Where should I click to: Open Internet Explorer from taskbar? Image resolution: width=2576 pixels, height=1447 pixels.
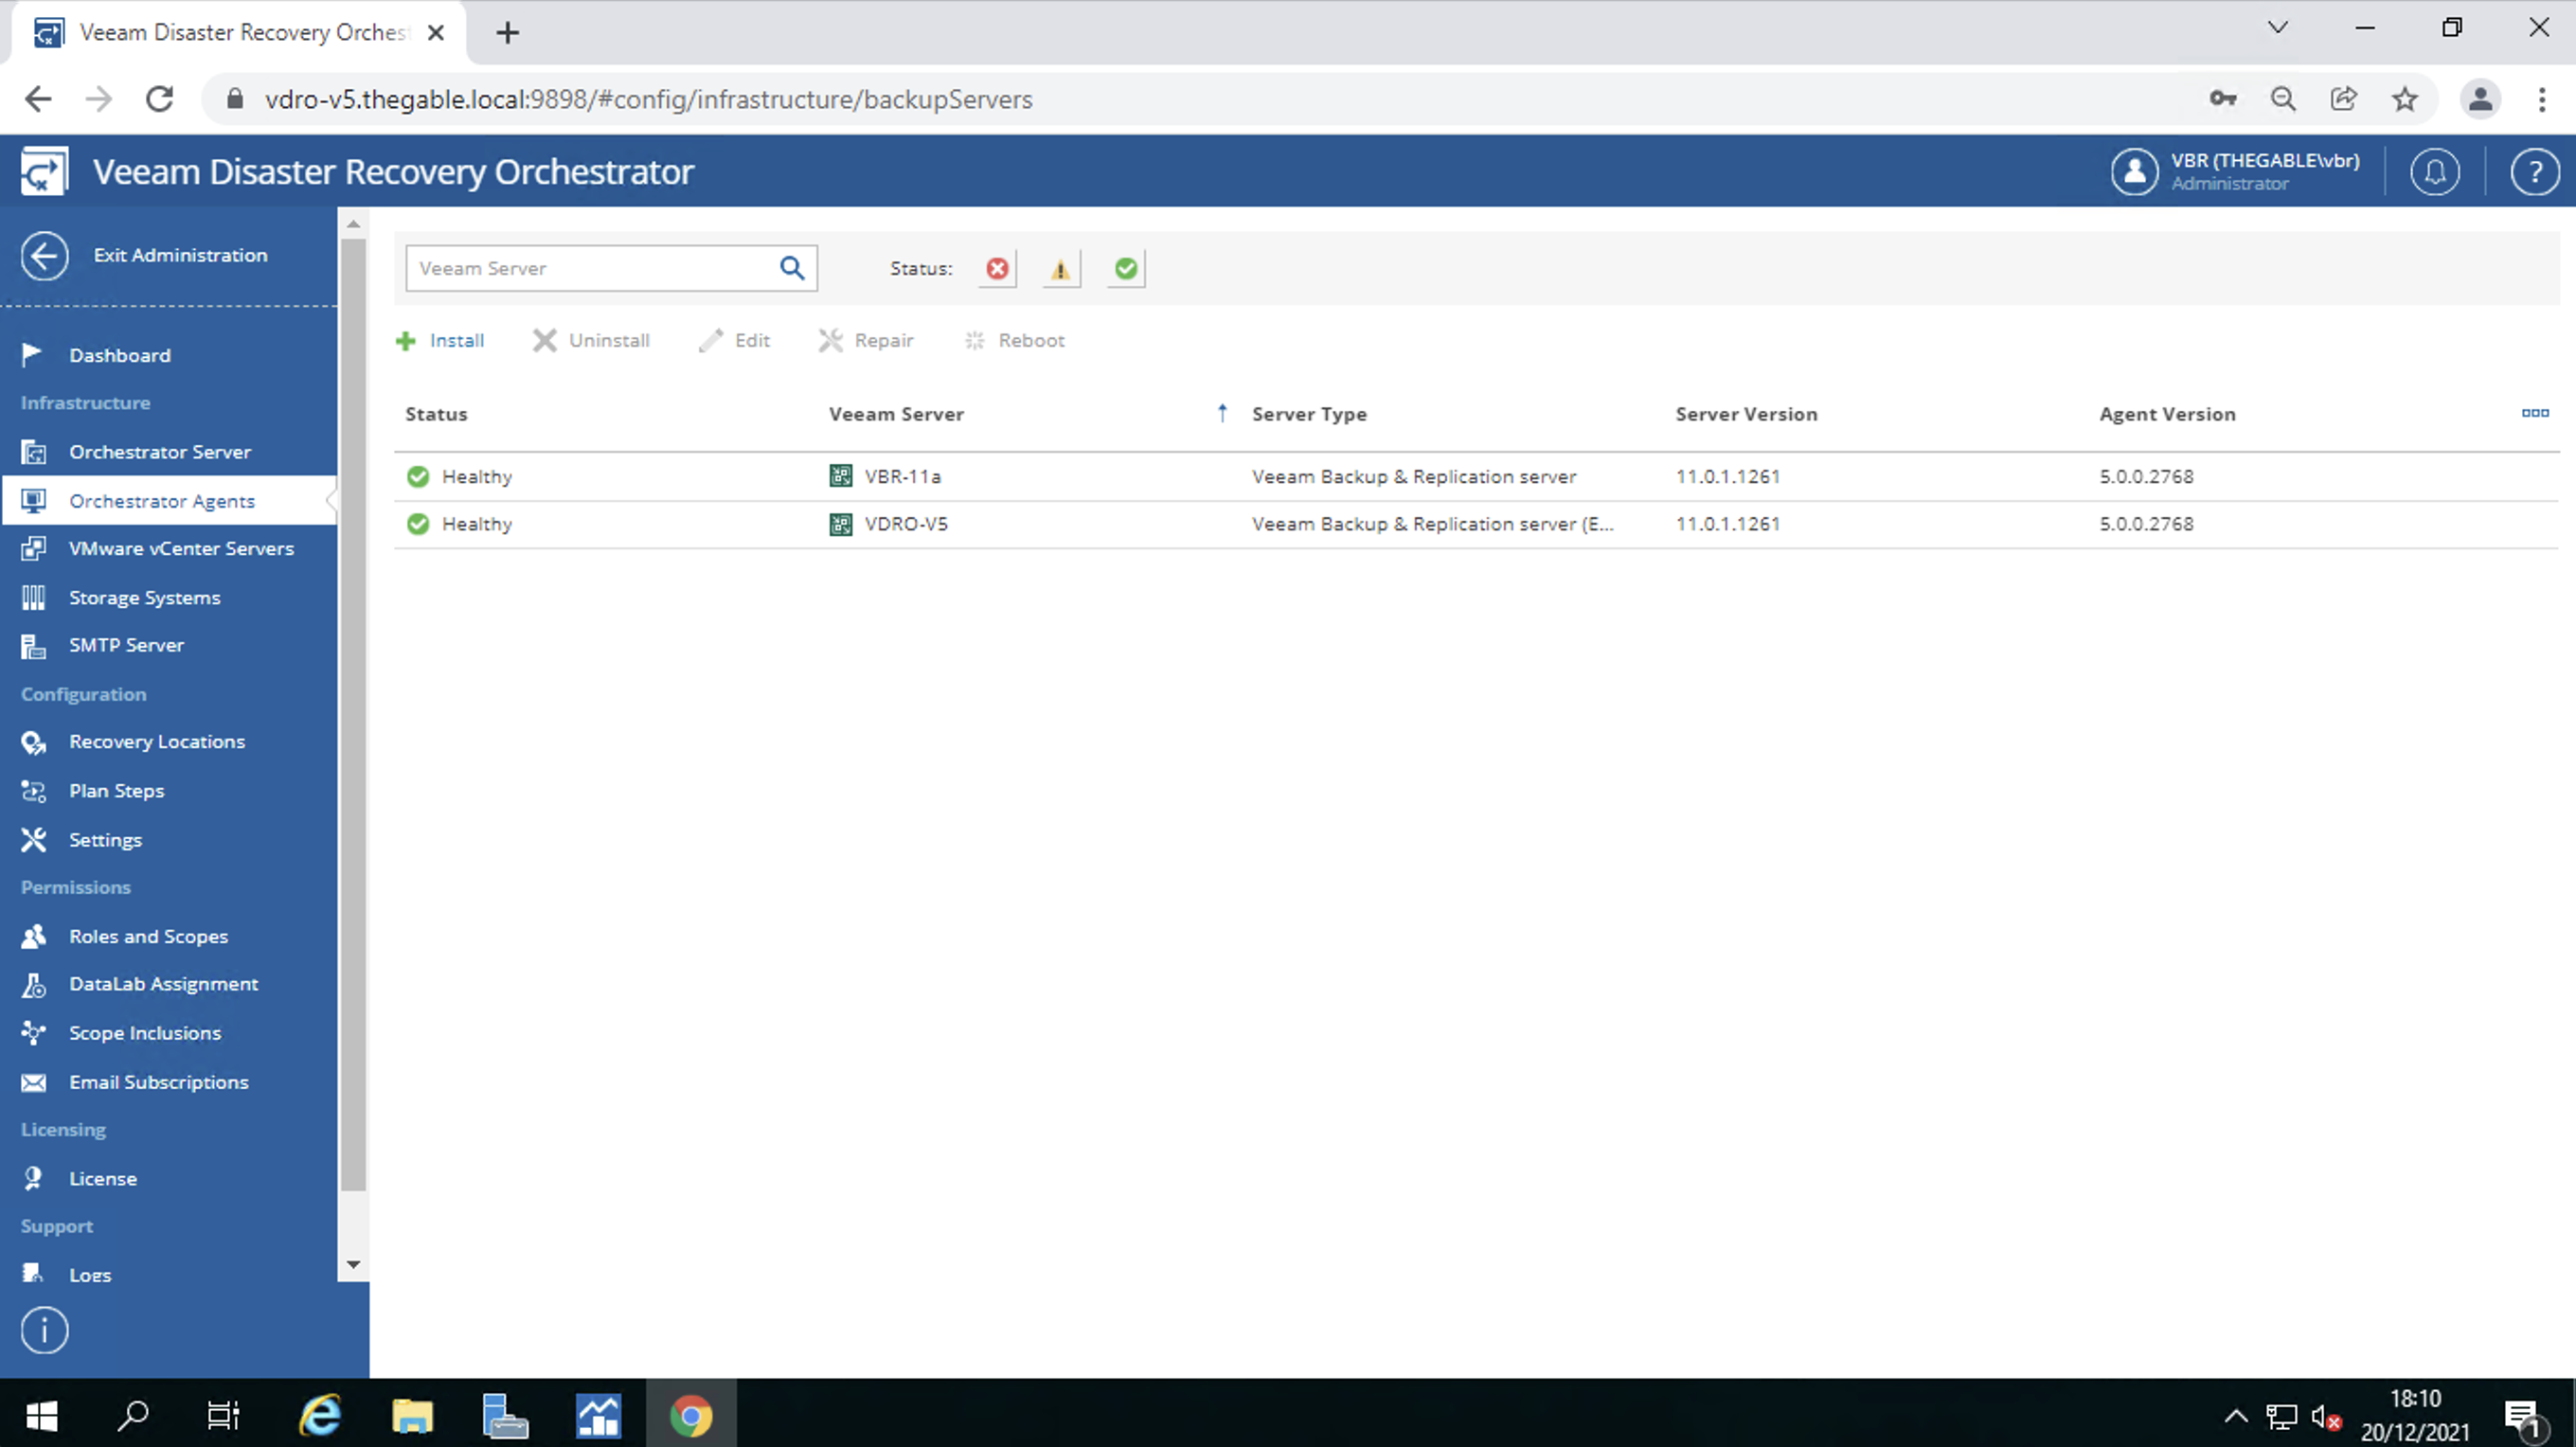tap(320, 1415)
